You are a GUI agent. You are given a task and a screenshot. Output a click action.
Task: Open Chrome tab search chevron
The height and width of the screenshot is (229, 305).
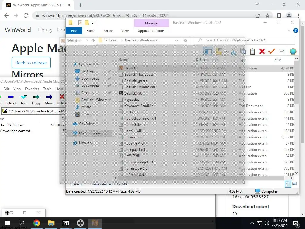(257, 4)
